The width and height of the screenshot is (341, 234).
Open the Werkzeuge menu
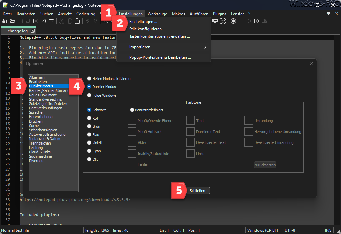(x=157, y=14)
